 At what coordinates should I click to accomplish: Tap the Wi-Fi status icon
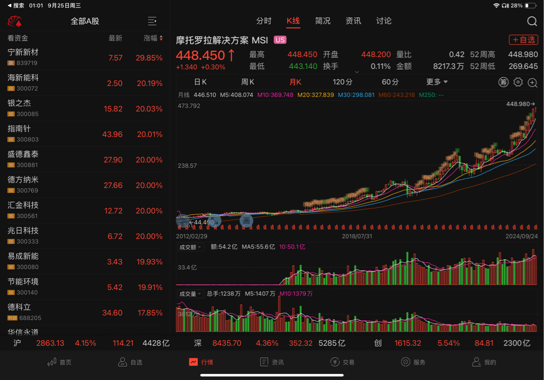point(496,5)
